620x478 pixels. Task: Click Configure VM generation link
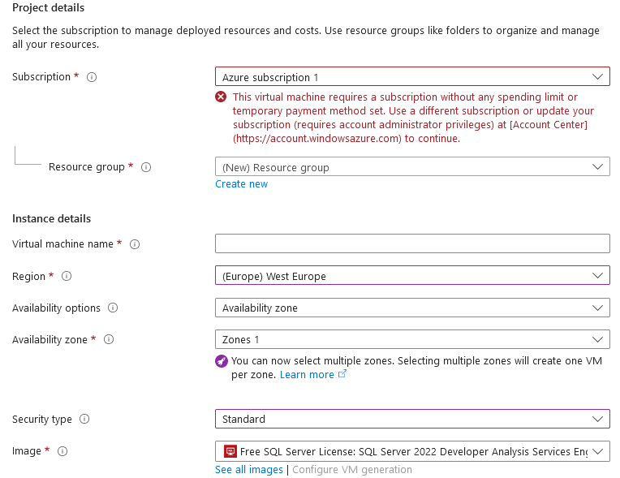pos(352,470)
